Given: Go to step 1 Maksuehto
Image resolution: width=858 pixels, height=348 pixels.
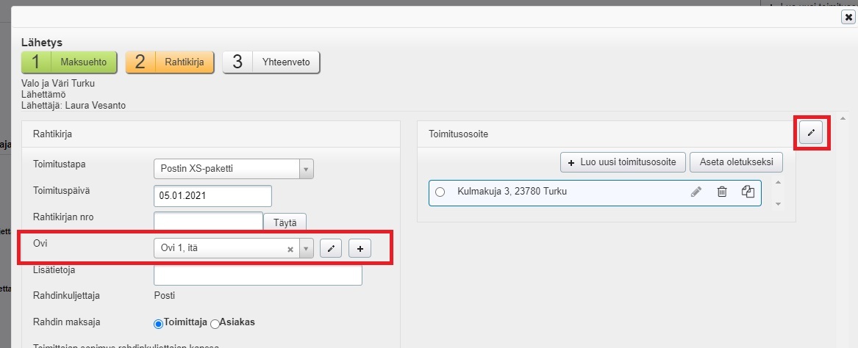Looking at the screenshot, I should click(69, 62).
